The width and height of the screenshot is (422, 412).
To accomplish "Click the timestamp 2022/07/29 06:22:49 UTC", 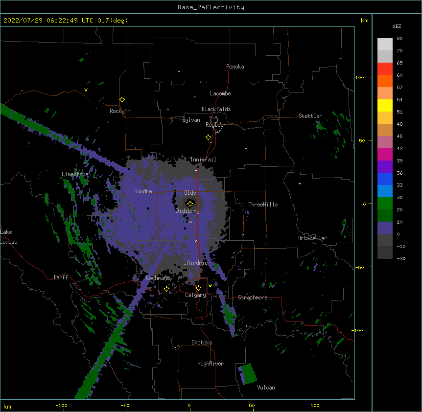I will (48, 21).
